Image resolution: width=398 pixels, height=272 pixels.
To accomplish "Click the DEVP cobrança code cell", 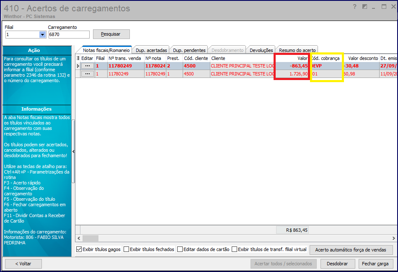I will (x=326, y=66).
